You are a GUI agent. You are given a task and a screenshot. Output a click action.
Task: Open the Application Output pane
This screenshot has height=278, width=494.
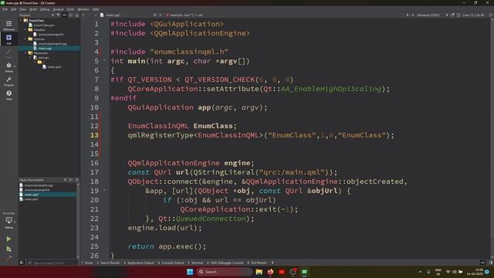(139, 263)
